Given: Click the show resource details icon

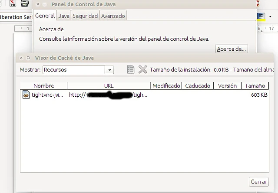Looking at the screenshot, I should [131, 69].
